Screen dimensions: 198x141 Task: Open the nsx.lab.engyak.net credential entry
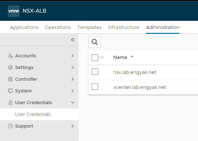pyautogui.click(x=135, y=72)
